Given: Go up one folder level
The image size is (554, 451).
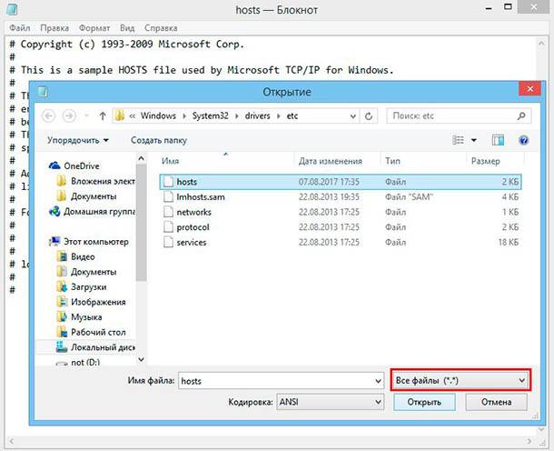Looking at the screenshot, I should click(103, 116).
